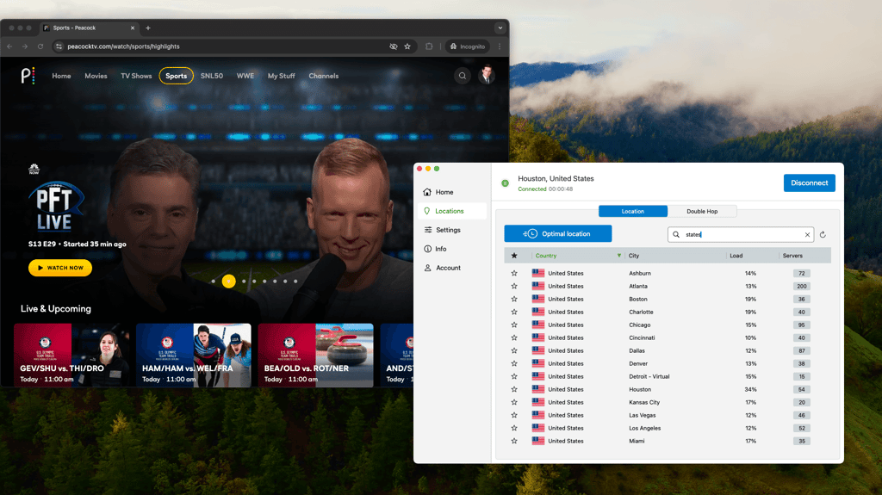Sort by the City column header
The width and height of the screenshot is (882, 495).
634,256
